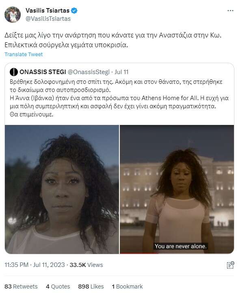View the 898 Likes list

coord(91,286)
